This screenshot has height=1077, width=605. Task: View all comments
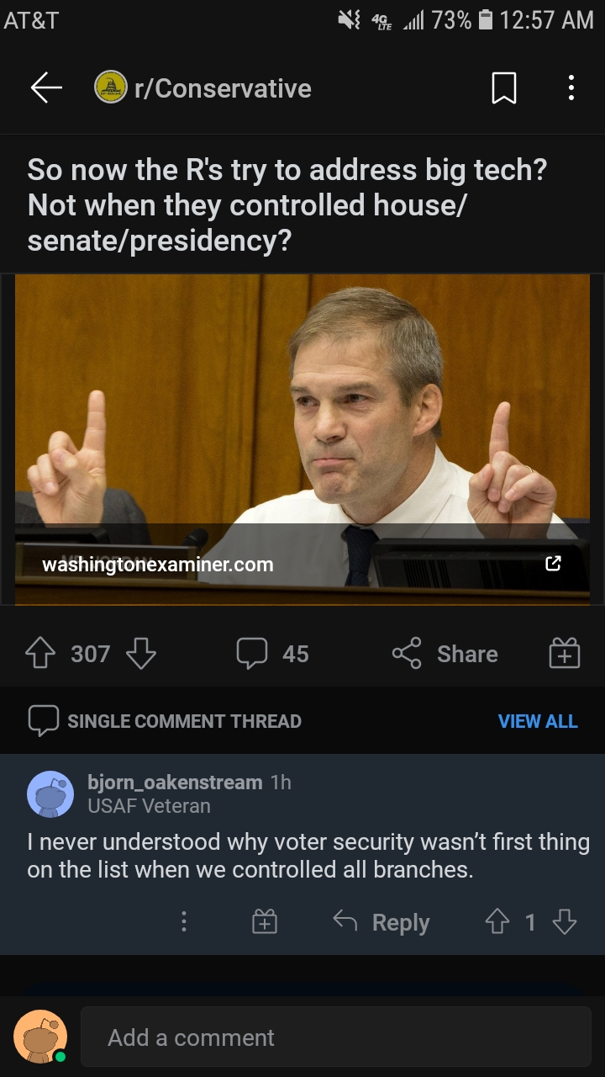click(538, 721)
